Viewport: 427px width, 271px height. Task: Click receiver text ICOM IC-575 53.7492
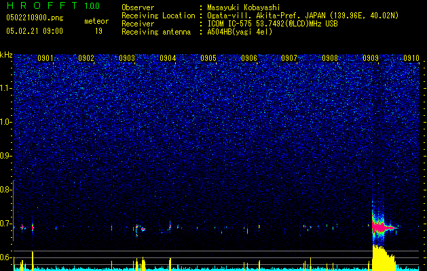(x=272, y=24)
